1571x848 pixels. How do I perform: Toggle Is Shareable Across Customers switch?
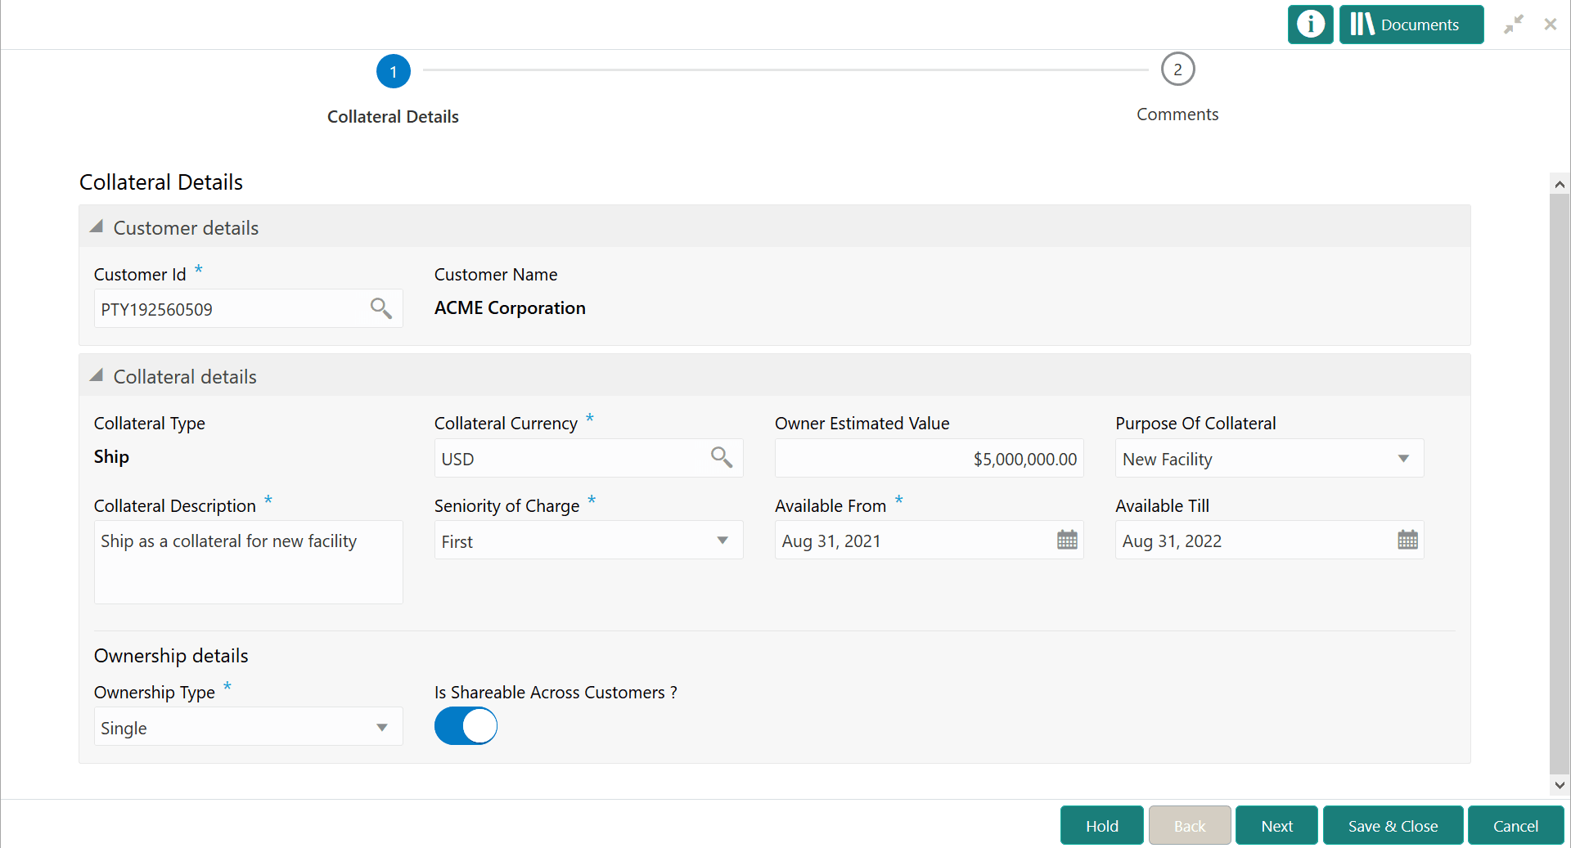click(466, 726)
